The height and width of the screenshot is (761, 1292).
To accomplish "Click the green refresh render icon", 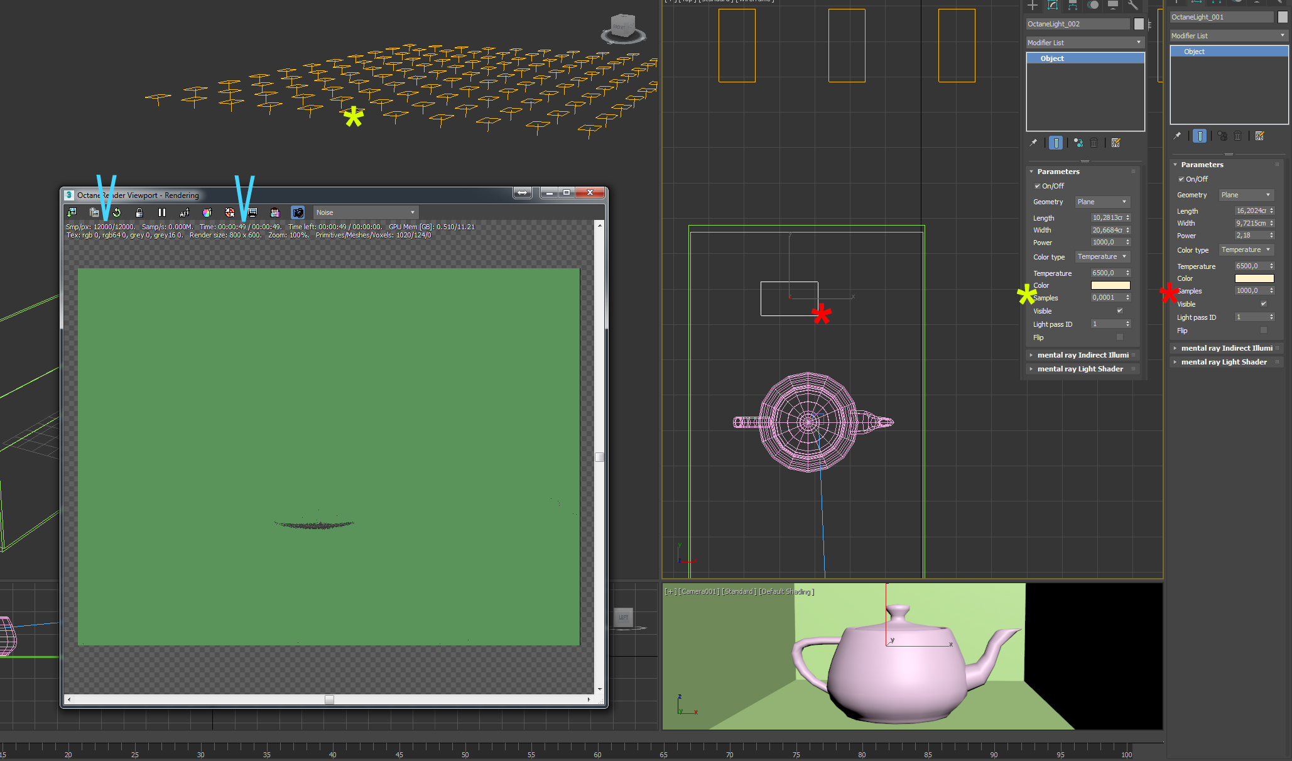I will click(x=117, y=212).
